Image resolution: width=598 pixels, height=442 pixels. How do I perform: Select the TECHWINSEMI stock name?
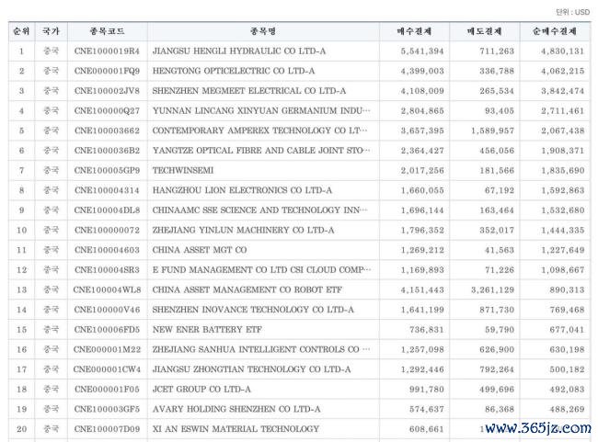[x=183, y=170]
